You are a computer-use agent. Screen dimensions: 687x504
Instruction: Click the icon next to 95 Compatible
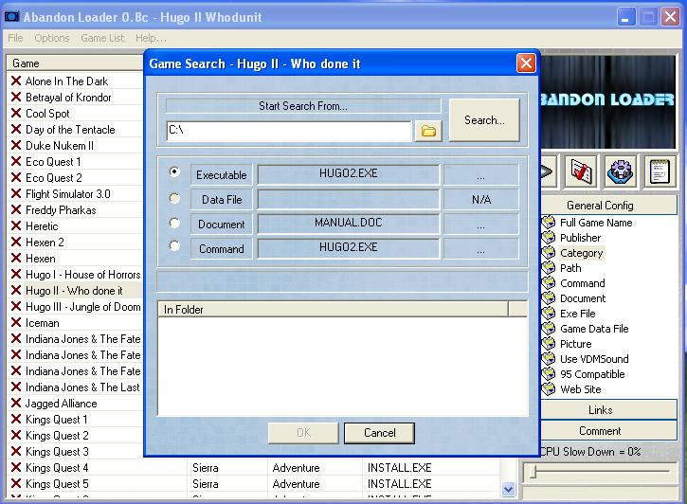click(548, 374)
